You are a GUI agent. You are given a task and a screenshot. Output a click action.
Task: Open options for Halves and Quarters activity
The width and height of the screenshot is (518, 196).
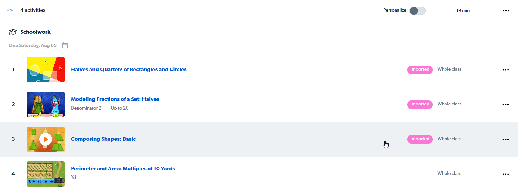tap(505, 70)
